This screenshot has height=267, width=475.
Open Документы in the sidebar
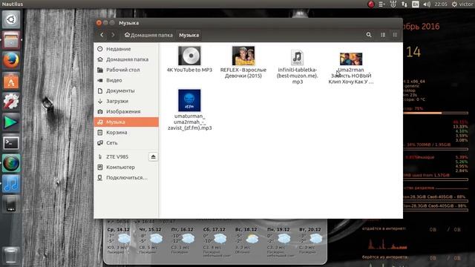tap(126, 90)
